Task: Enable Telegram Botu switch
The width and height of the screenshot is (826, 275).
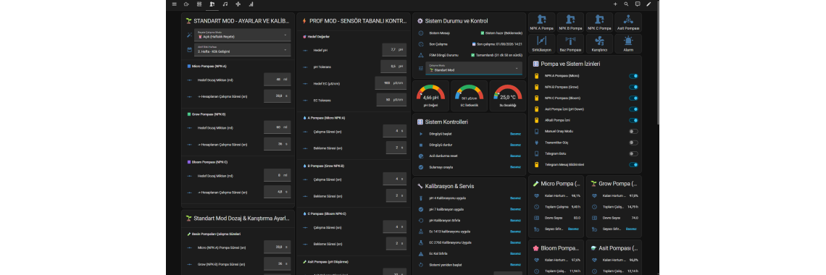Action: [x=633, y=153]
